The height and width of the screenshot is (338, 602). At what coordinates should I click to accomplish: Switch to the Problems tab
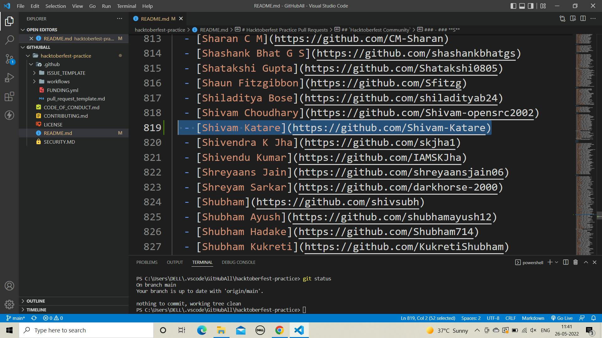(147, 262)
